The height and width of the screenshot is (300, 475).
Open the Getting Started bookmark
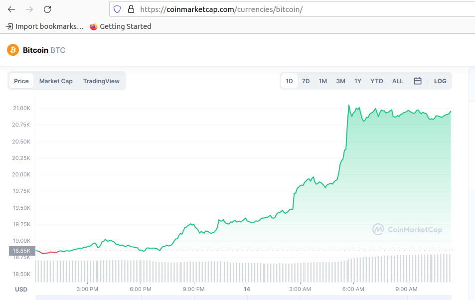pyautogui.click(x=121, y=26)
